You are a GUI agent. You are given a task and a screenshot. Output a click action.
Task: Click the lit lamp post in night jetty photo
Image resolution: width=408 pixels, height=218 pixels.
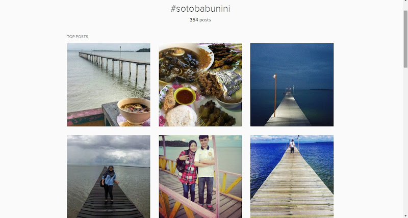point(275,95)
